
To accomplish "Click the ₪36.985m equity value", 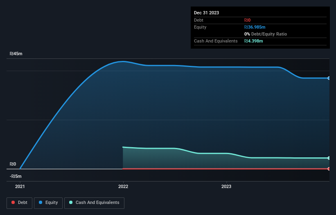I will pos(255,27).
